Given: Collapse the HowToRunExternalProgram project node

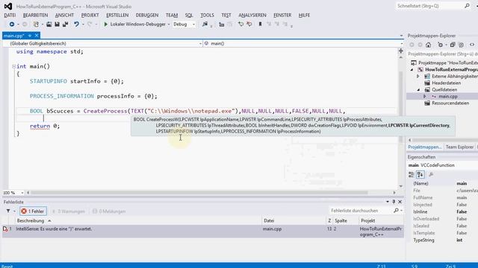Looking at the screenshot, I should tap(412, 69).
